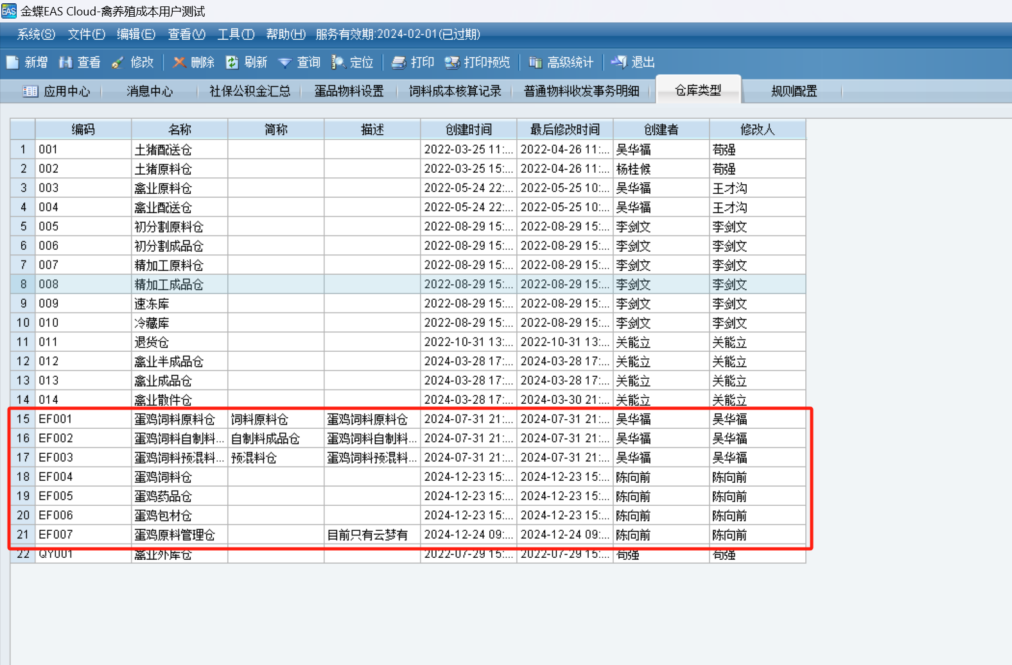Open the 工具(T) menu
The image size is (1012, 665).
click(x=236, y=34)
